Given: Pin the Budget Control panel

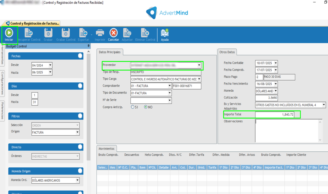Looking at the screenshot, I should click(89, 46).
